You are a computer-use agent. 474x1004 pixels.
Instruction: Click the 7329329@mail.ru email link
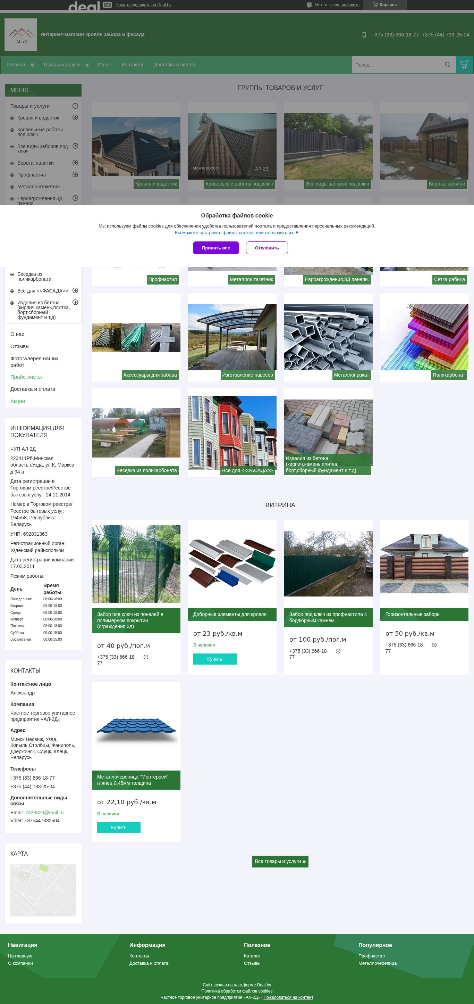(44, 813)
